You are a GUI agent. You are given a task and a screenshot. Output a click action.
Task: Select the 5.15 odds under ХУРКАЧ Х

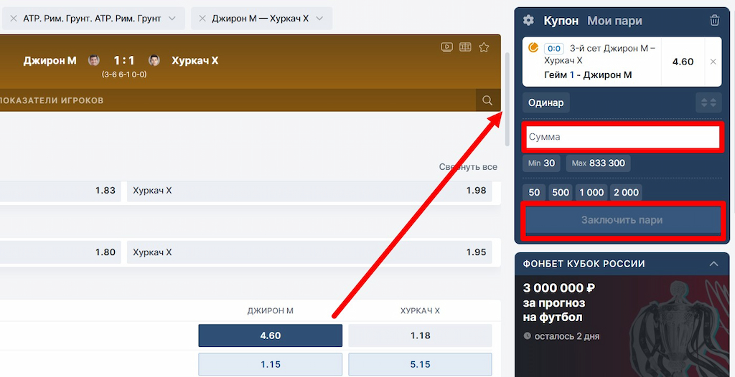click(420, 364)
